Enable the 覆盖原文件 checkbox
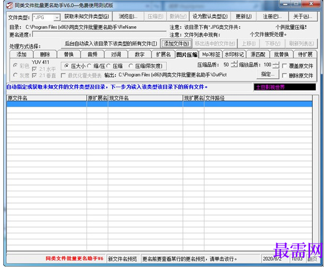Image resolution: width=333 pixels, height=267 pixels. point(284,66)
